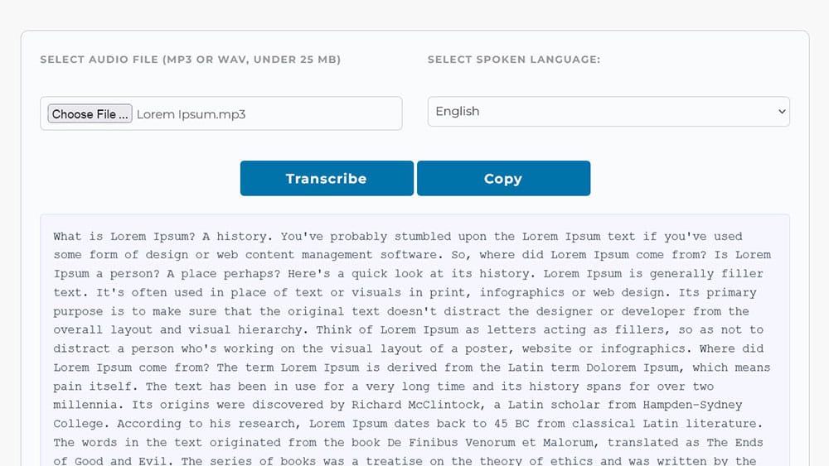Click the '45 BC' text in transcript
The image size is (829, 466).
pos(511,424)
